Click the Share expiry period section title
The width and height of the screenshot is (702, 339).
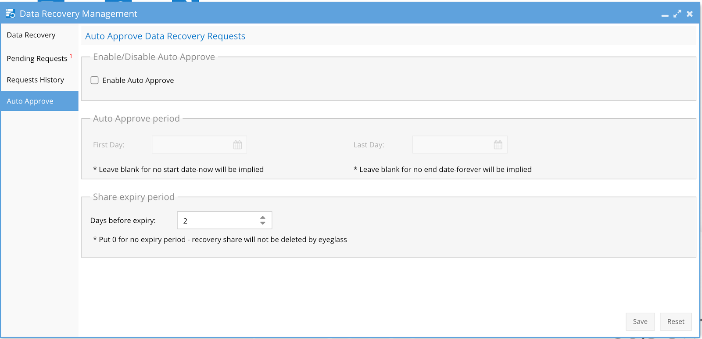(x=134, y=197)
